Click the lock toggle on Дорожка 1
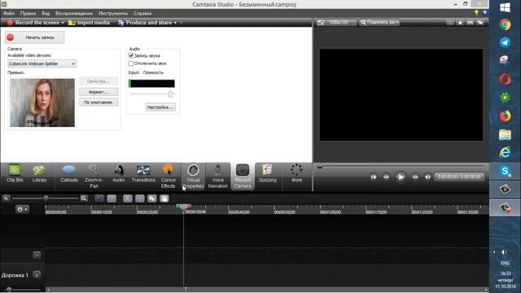This screenshot has width=521, height=293. pos(37,275)
